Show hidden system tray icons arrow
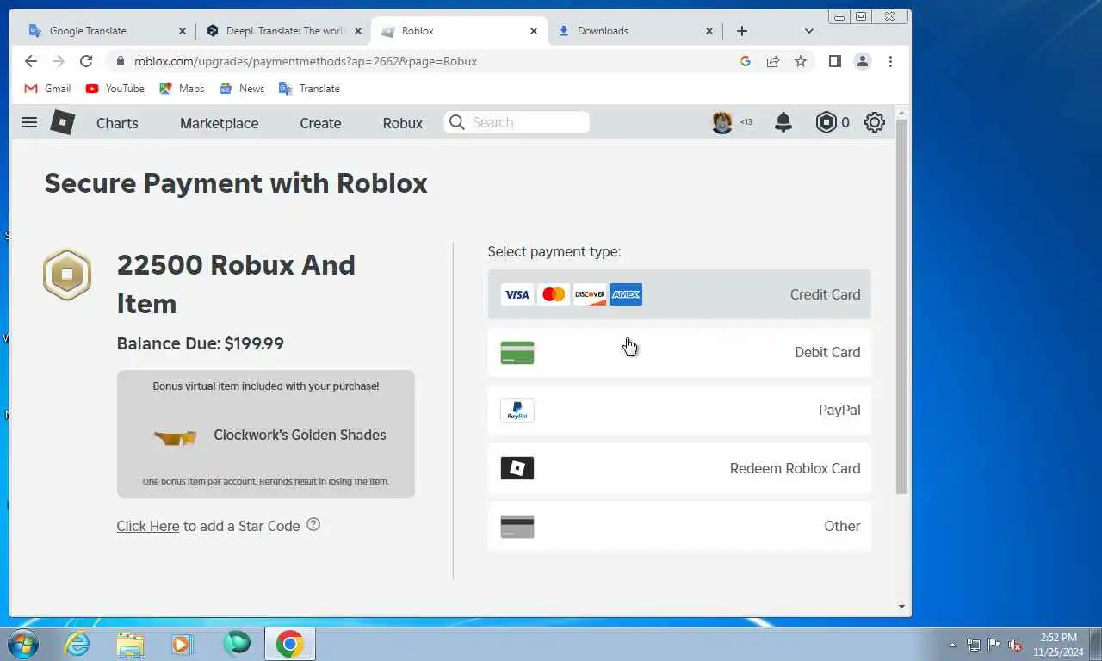Viewport: 1102px width, 661px height. pyautogui.click(x=952, y=645)
